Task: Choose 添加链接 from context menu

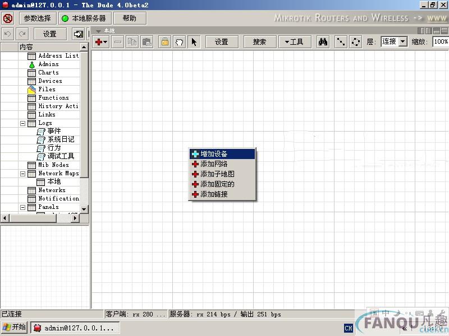Action: tap(222, 194)
